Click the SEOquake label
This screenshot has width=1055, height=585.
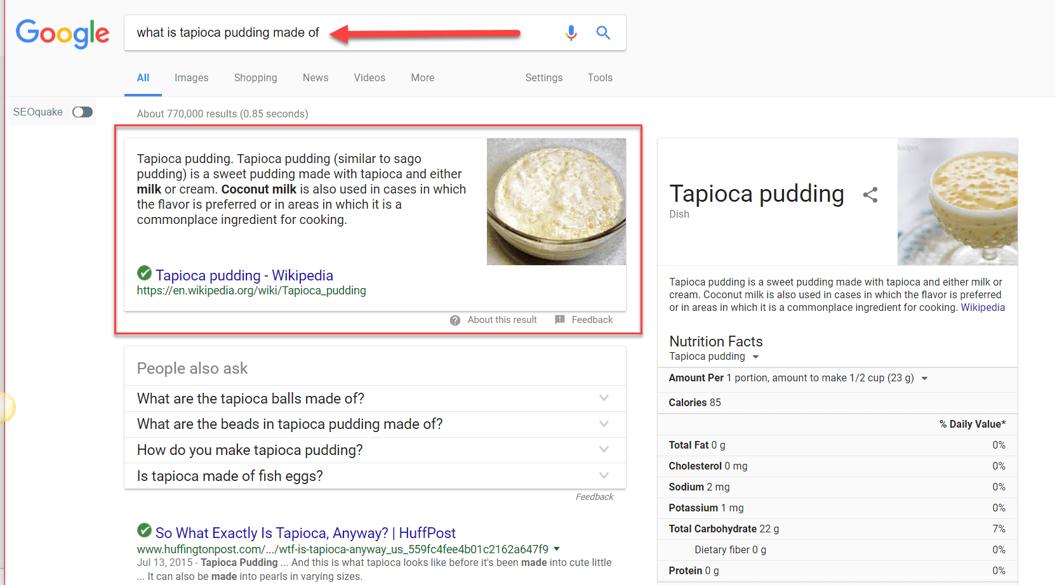tap(38, 112)
